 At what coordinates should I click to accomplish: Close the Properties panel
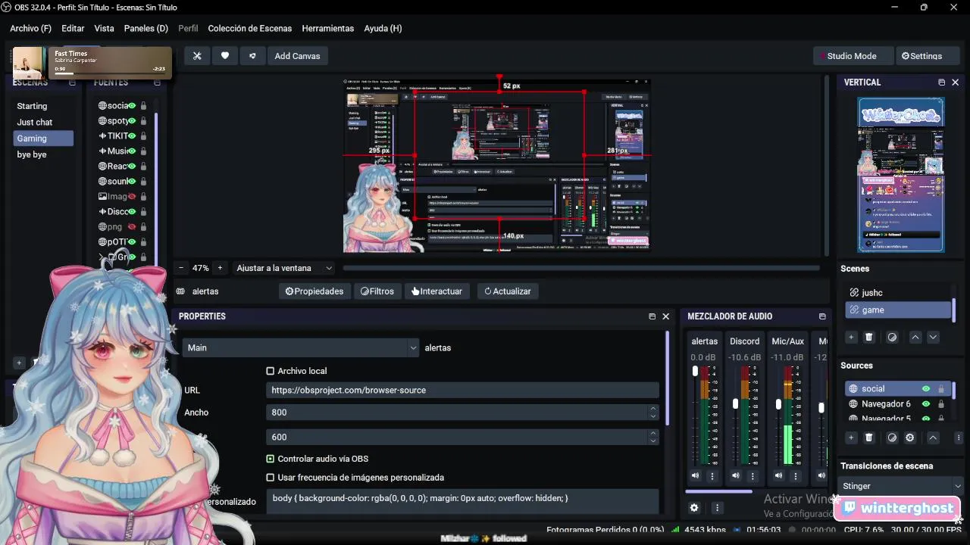tap(665, 316)
